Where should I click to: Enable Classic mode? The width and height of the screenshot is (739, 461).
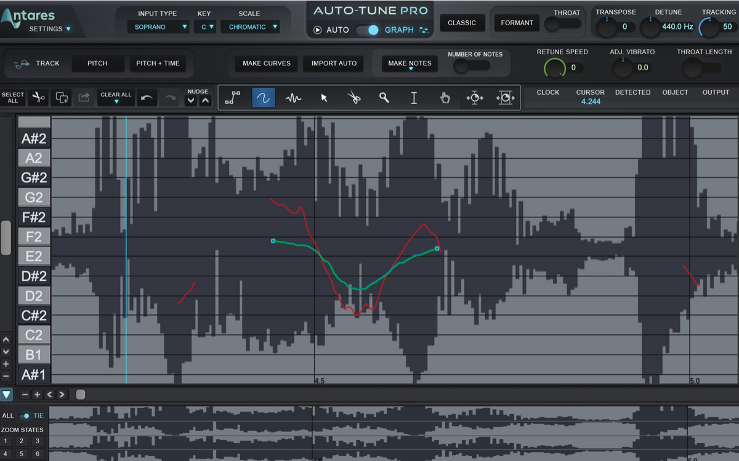(x=462, y=23)
